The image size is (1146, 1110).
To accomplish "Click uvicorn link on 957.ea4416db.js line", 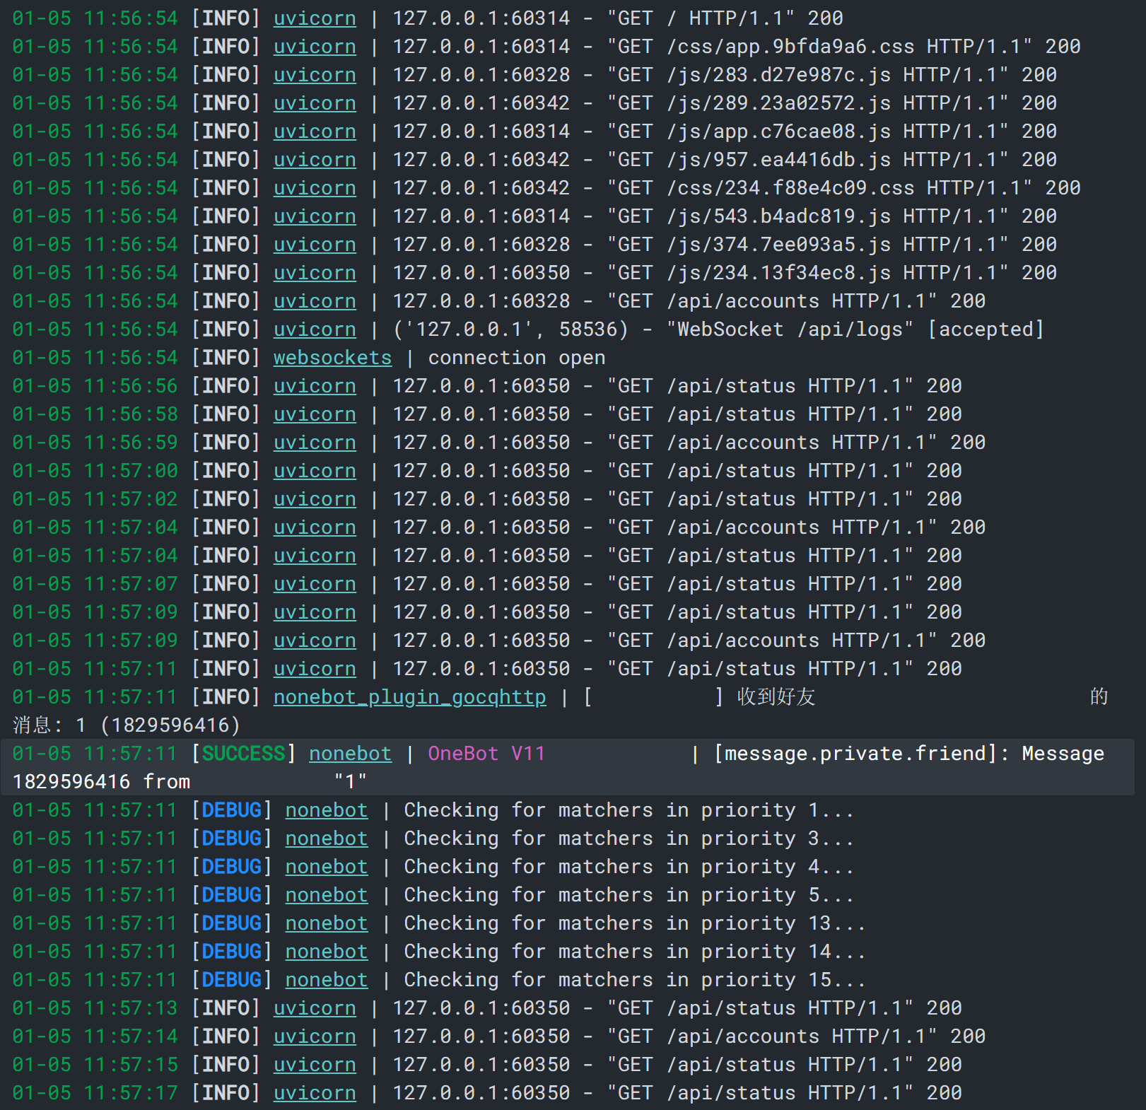I will click(315, 160).
